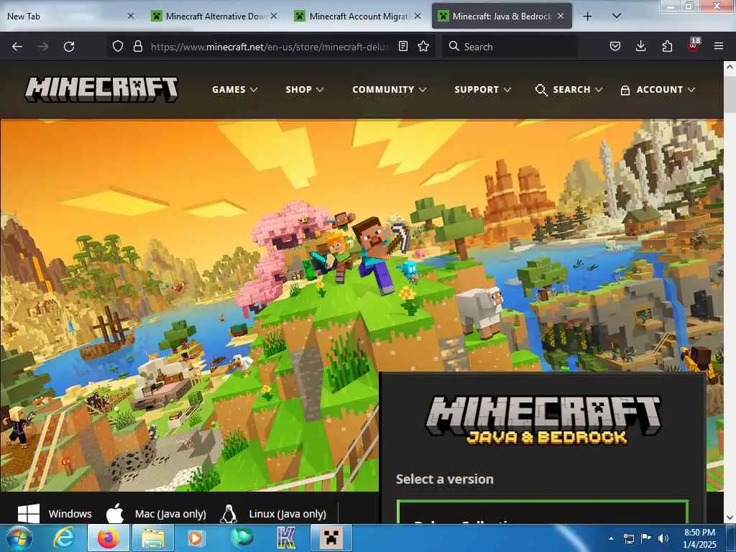Close the Minecraft: Java & Bedrock tab
736x552 pixels.
561,16
